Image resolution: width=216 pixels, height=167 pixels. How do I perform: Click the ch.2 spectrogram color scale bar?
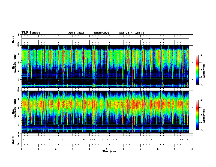click(197, 115)
